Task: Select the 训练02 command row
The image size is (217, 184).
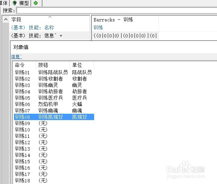Action: coord(22,79)
